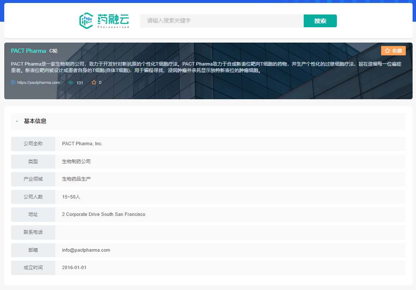Click the 2016-01-01 founding date value
Image resolution: width=416 pixels, height=290 pixels.
pyautogui.click(x=74, y=267)
